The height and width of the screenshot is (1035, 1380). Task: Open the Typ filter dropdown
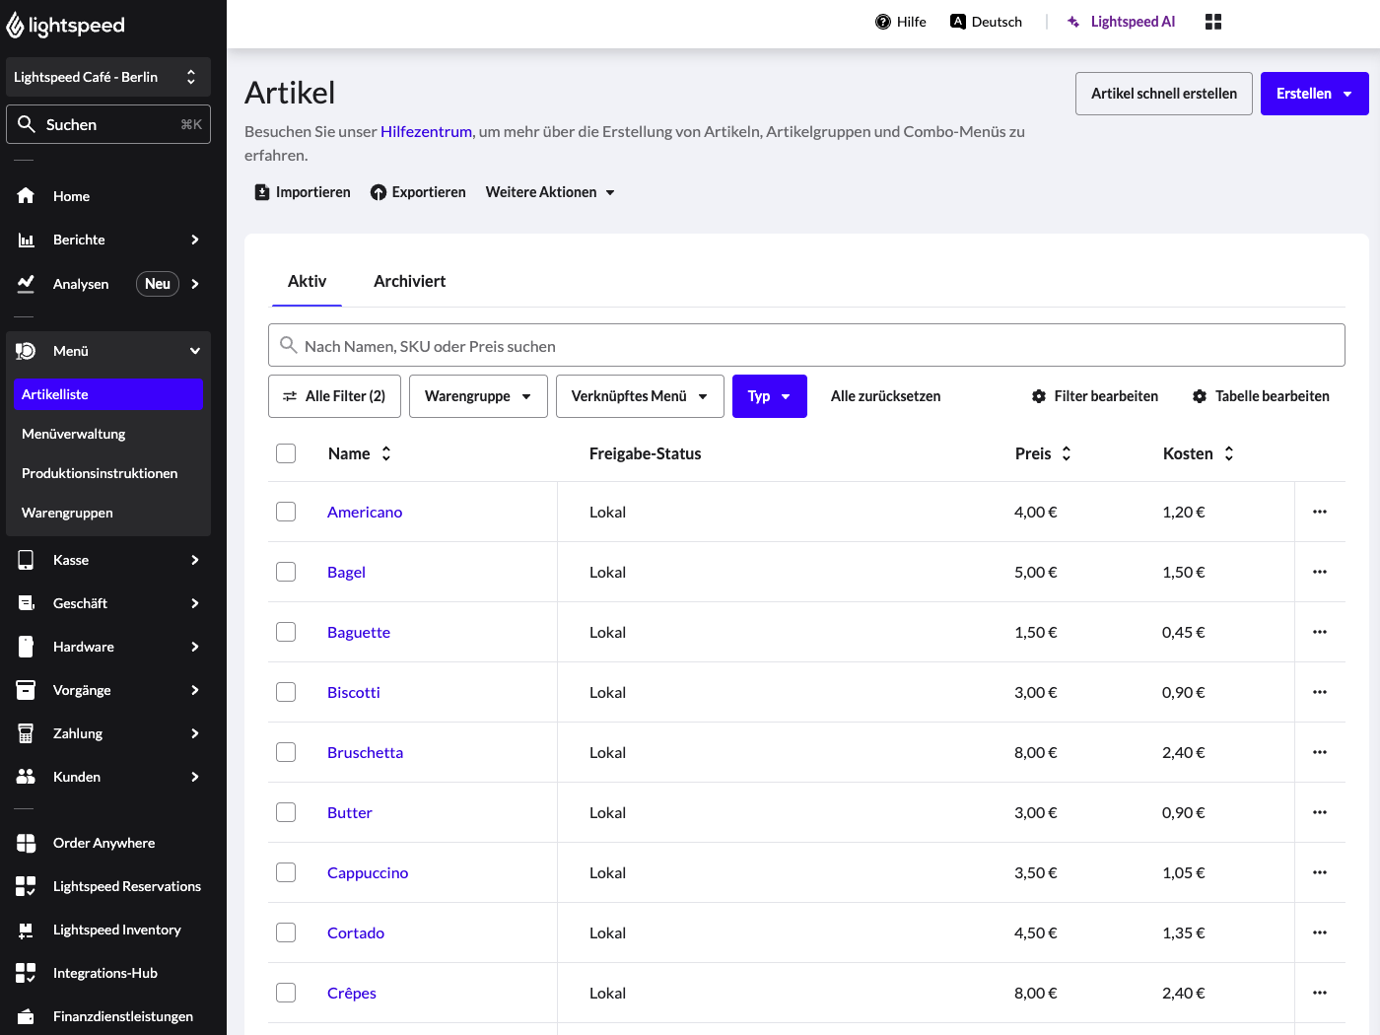pos(770,396)
